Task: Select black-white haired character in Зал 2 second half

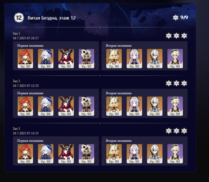Action: [x=155, y=106]
